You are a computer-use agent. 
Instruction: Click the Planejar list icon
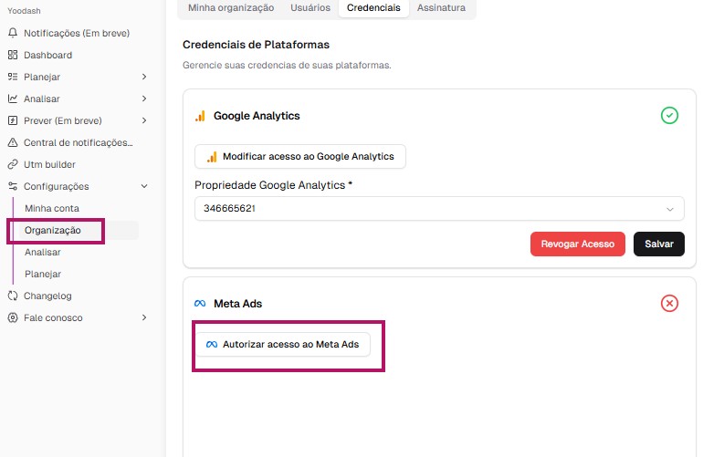click(13, 77)
